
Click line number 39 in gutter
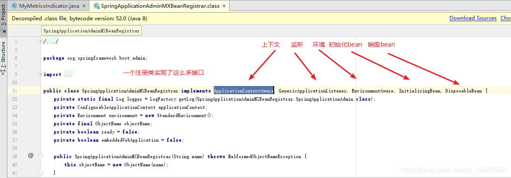[15, 156]
